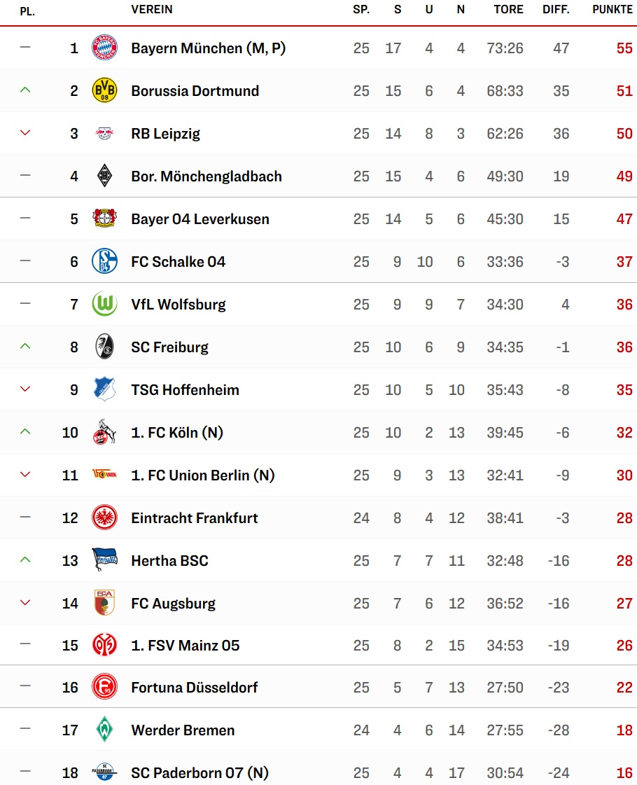Click the FC Schalke 04 crest
637x785 pixels.
pos(105,261)
